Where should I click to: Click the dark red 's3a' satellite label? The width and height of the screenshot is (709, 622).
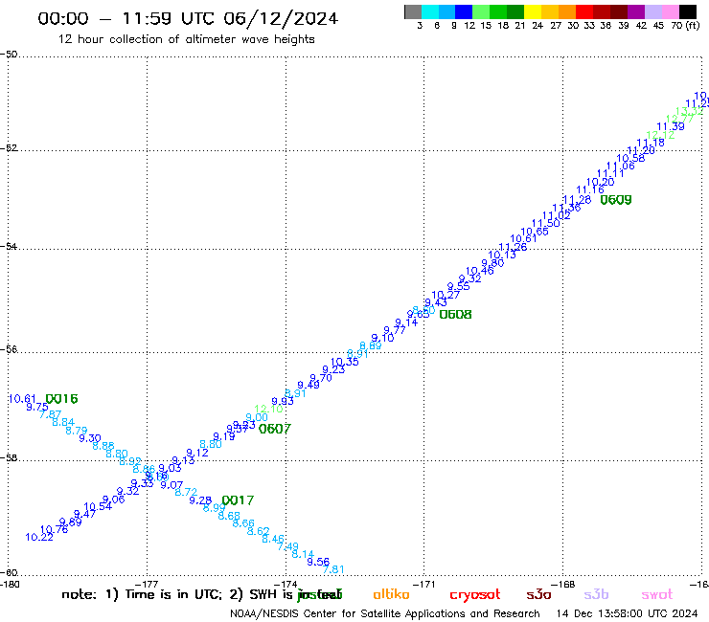[538, 595]
